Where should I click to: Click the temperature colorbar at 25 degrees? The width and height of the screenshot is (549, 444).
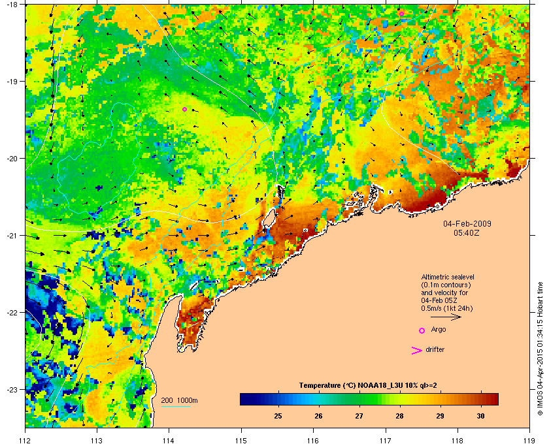pos(278,399)
